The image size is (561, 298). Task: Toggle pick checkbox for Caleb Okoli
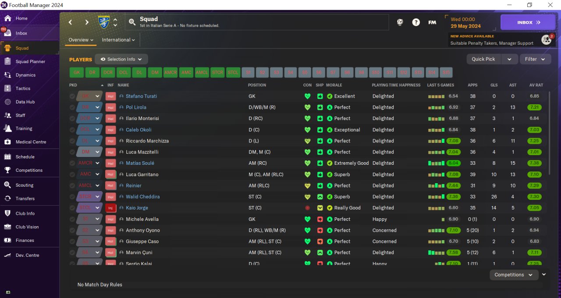tap(72, 130)
